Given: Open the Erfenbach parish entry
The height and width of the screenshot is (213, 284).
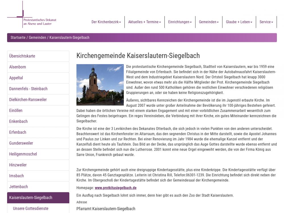Looking at the screenshot, I should coord(18,132).
